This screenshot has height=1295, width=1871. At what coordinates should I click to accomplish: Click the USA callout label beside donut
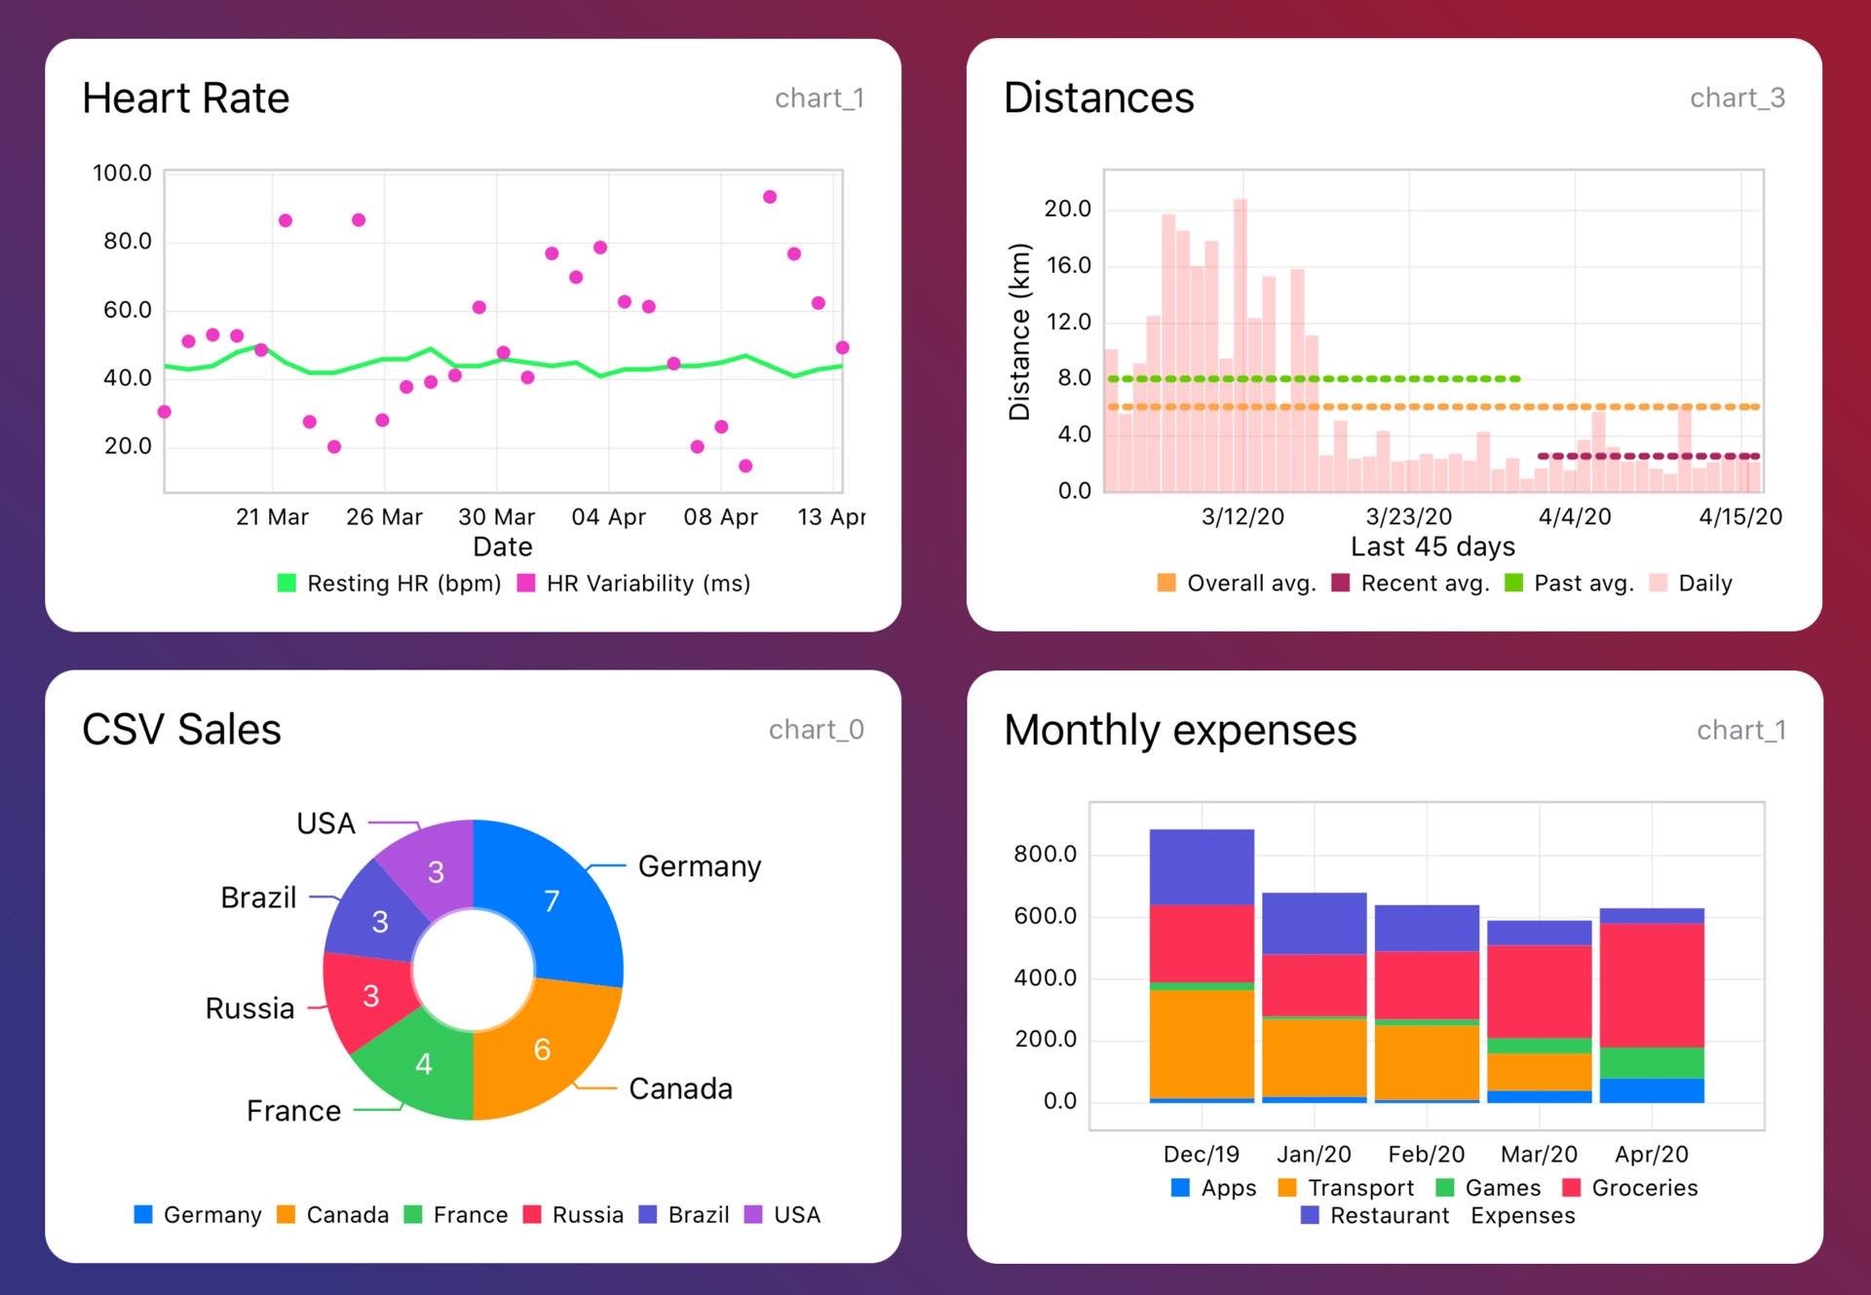[x=325, y=823]
